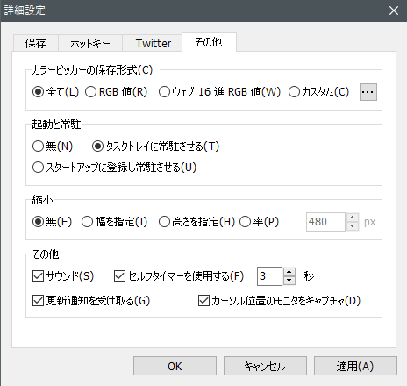Uncheck the サウンド(S) checkbox
Screen dimensions: 407x386
coord(63,276)
